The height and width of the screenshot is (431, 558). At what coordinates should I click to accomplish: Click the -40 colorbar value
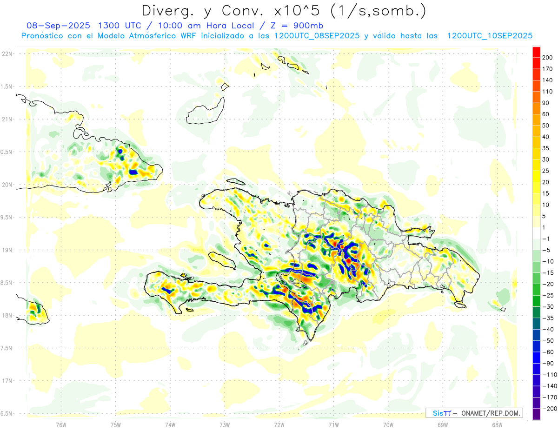pyautogui.click(x=548, y=330)
